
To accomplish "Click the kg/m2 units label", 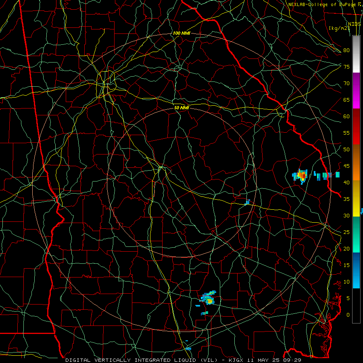I will [339, 28].
